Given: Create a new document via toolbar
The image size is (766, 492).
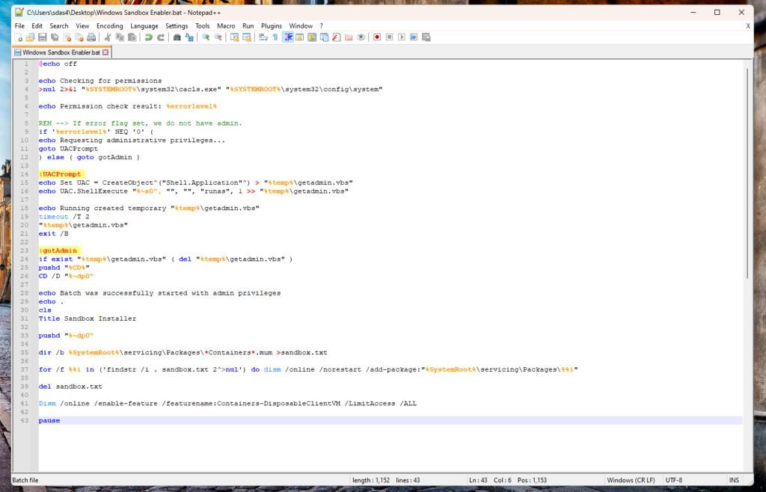Looking at the screenshot, I should click(x=19, y=37).
